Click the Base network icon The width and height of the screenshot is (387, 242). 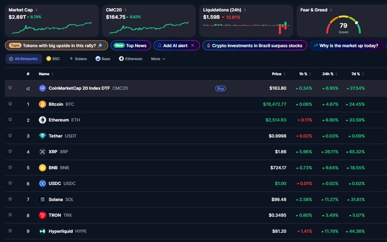98,59
